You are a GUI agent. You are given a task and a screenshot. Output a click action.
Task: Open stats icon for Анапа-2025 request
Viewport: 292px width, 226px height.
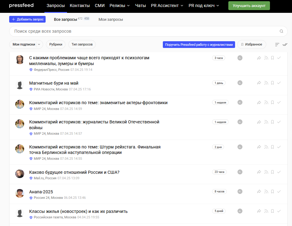coord(240,191)
